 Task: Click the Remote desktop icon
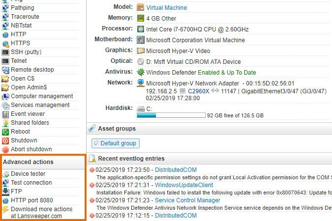(5, 70)
